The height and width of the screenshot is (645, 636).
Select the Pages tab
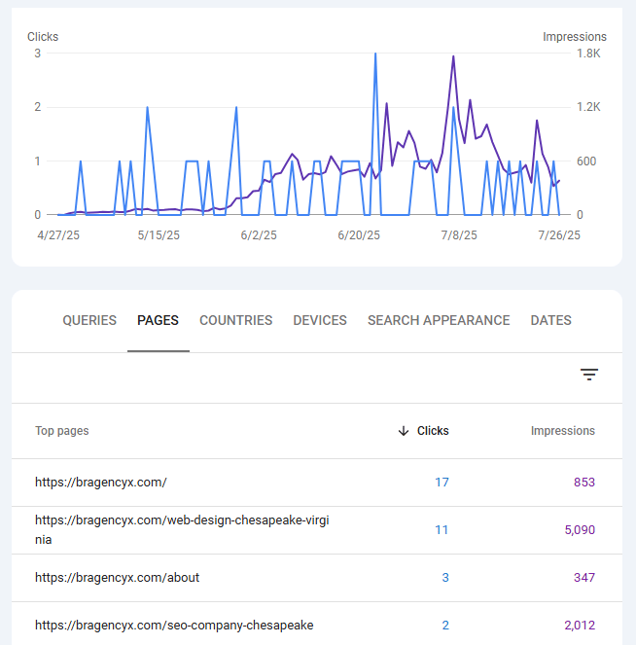[x=158, y=320]
